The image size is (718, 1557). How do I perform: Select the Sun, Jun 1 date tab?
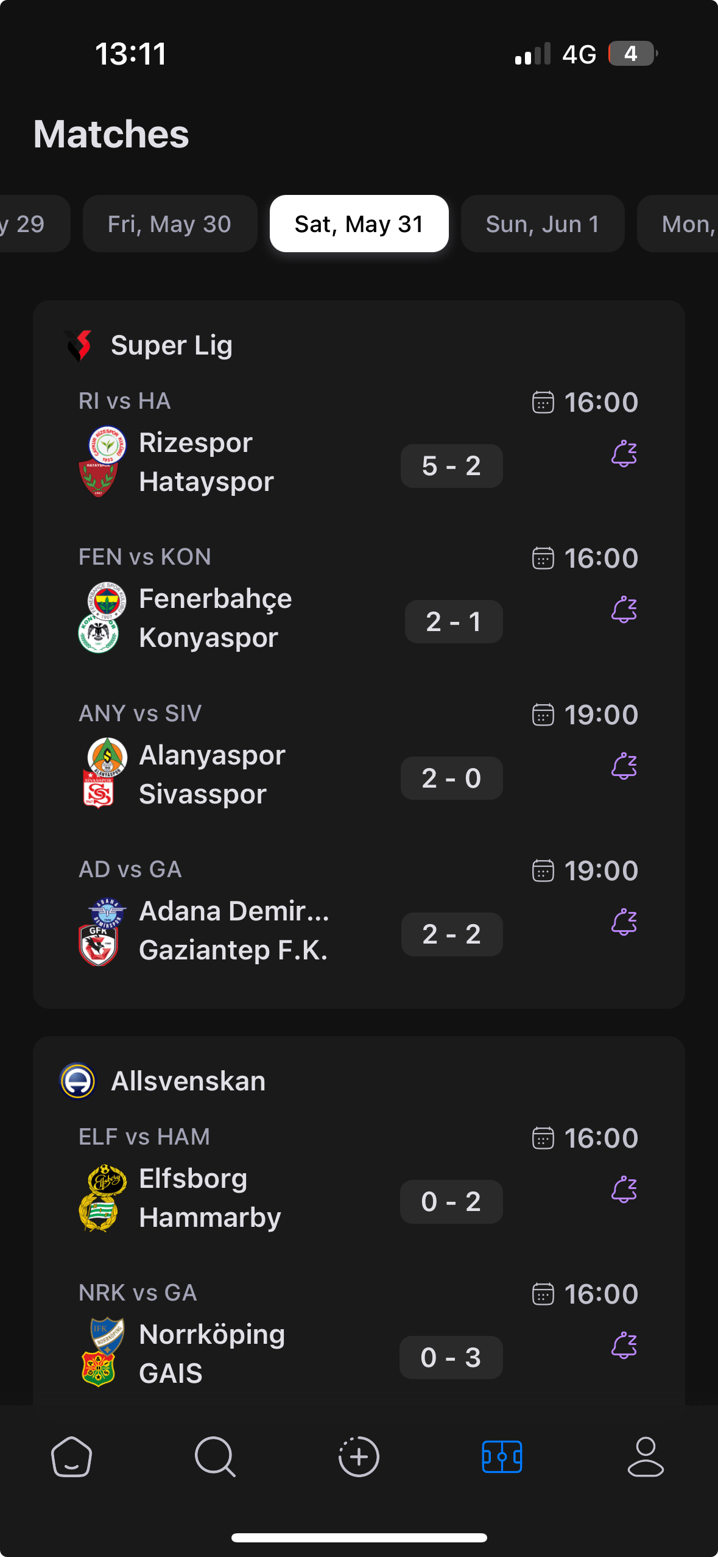[543, 224]
